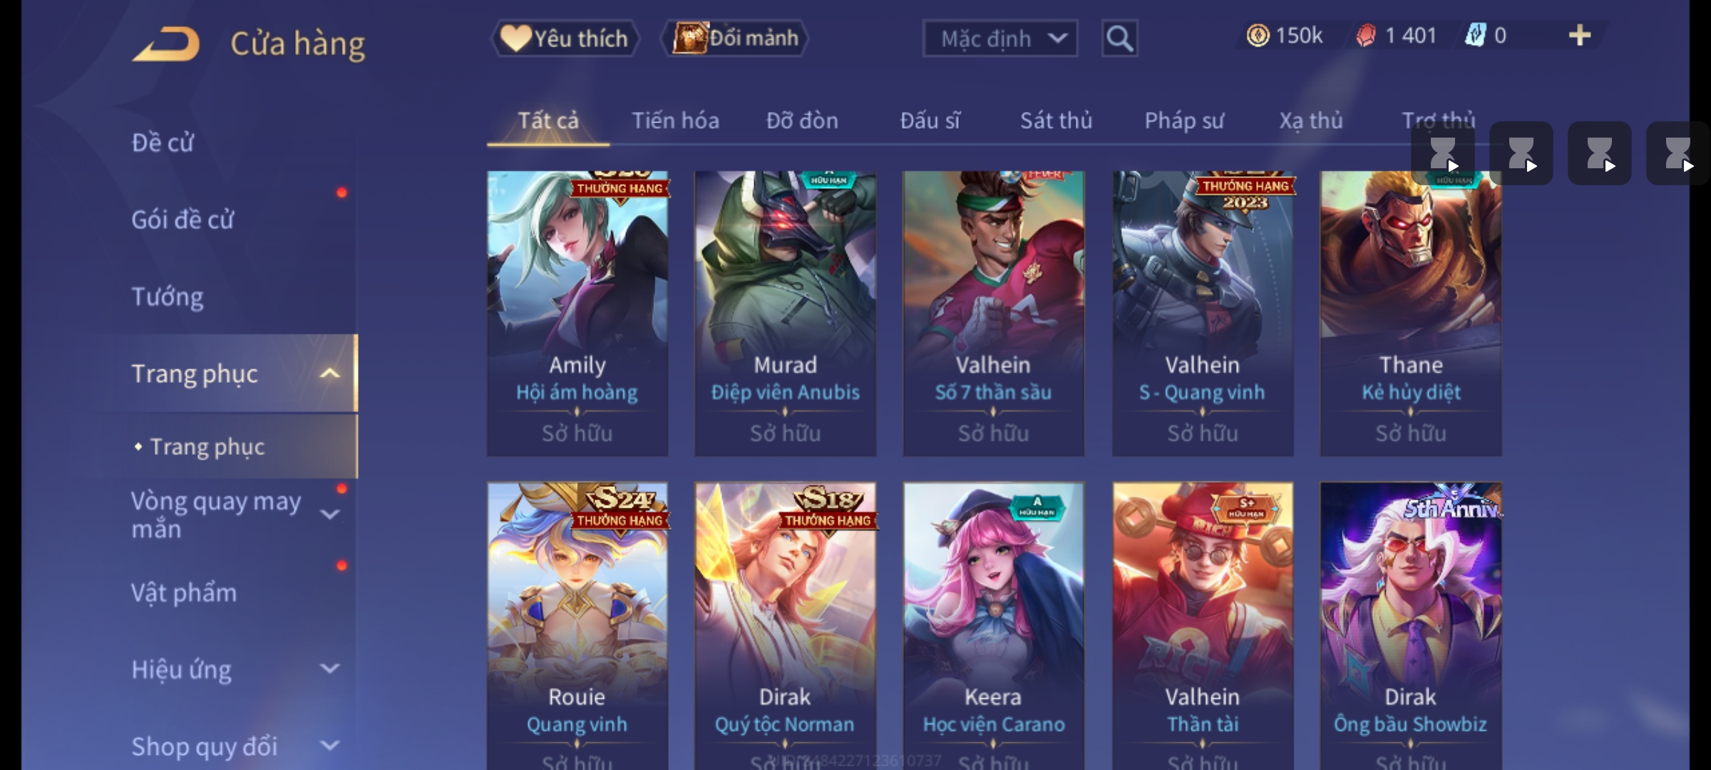
Task: Open the Mặc định sort dropdown
Action: (x=1000, y=38)
